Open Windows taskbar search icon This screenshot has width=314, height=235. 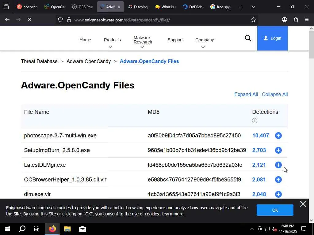click(x=22, y=229)
